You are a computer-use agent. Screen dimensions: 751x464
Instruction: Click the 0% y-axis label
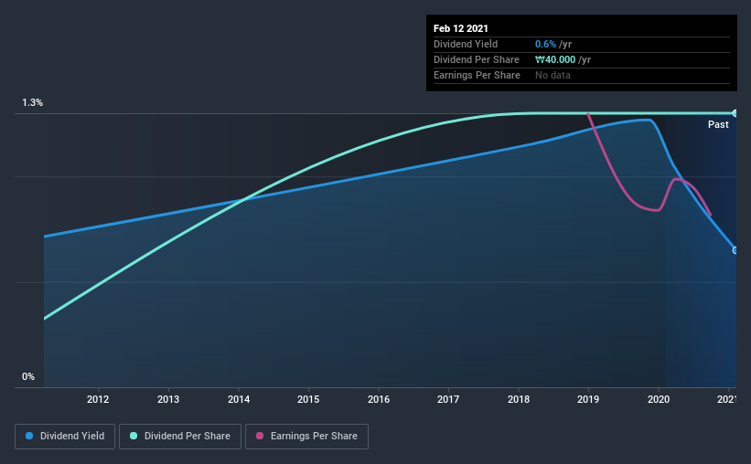28,377
